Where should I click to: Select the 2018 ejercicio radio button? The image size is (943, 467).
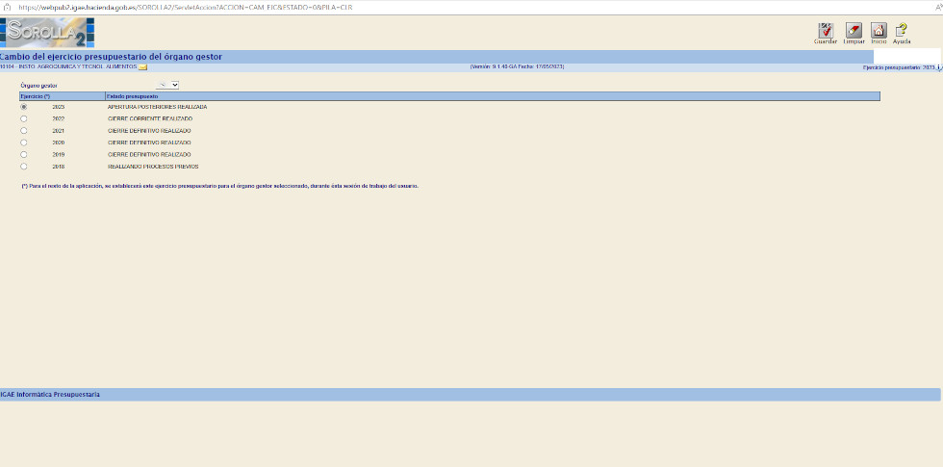[x=23, y=167]
